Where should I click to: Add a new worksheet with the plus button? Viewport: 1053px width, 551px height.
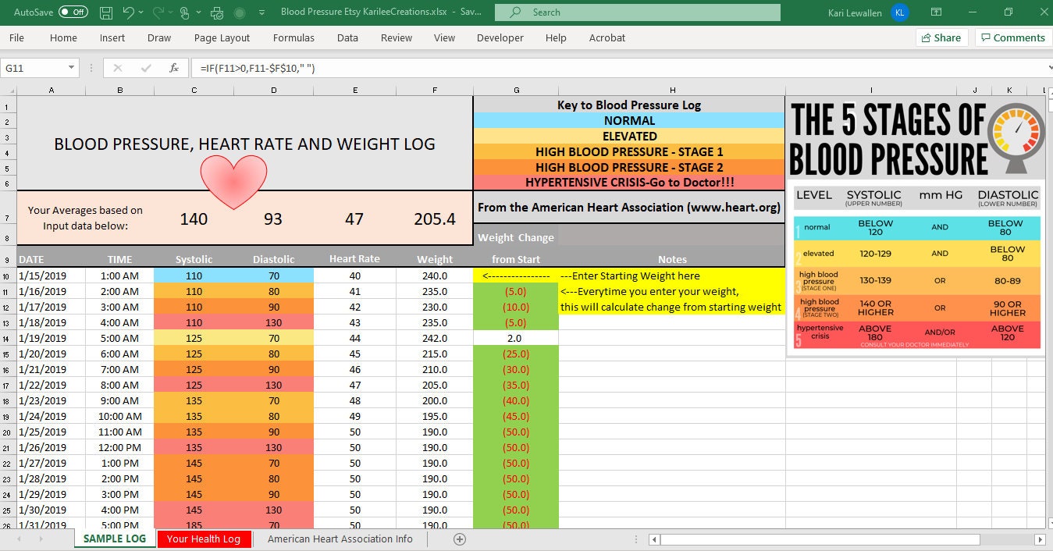(459, 539)
